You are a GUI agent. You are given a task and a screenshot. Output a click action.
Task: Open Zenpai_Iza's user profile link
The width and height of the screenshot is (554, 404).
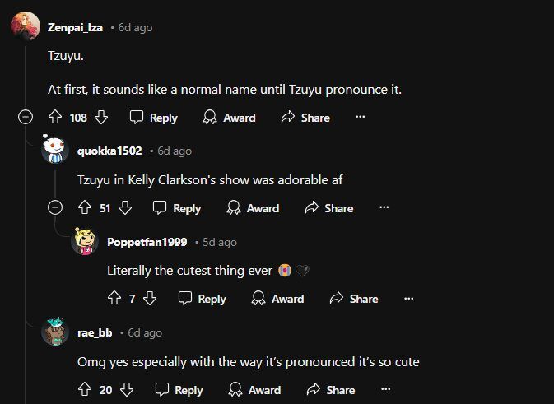click(x=75, y=27)
